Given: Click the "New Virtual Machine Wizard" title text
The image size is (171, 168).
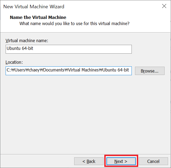Looking at the screenshot, I should 34,7.
